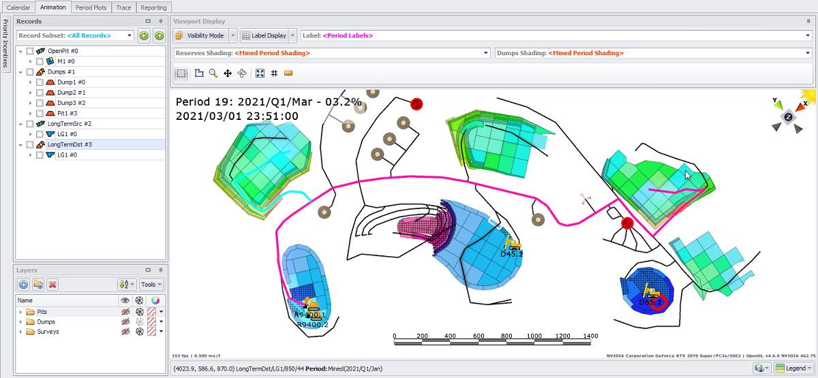Screen dimensions: 818x378
Task: Click the green previous-record arrow button
Action: click(144, 35)
